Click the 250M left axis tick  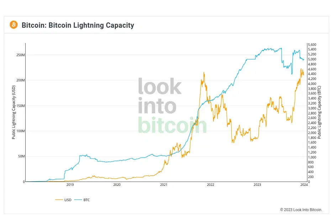point(21,55)
